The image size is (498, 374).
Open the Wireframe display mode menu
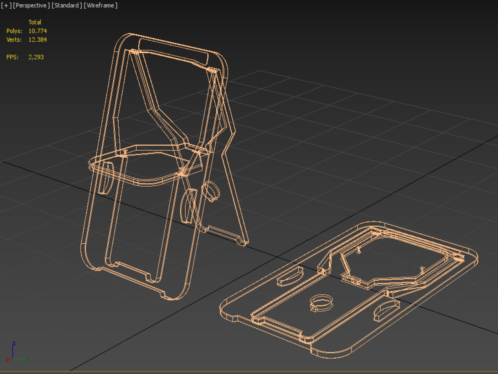pos(101,5)
